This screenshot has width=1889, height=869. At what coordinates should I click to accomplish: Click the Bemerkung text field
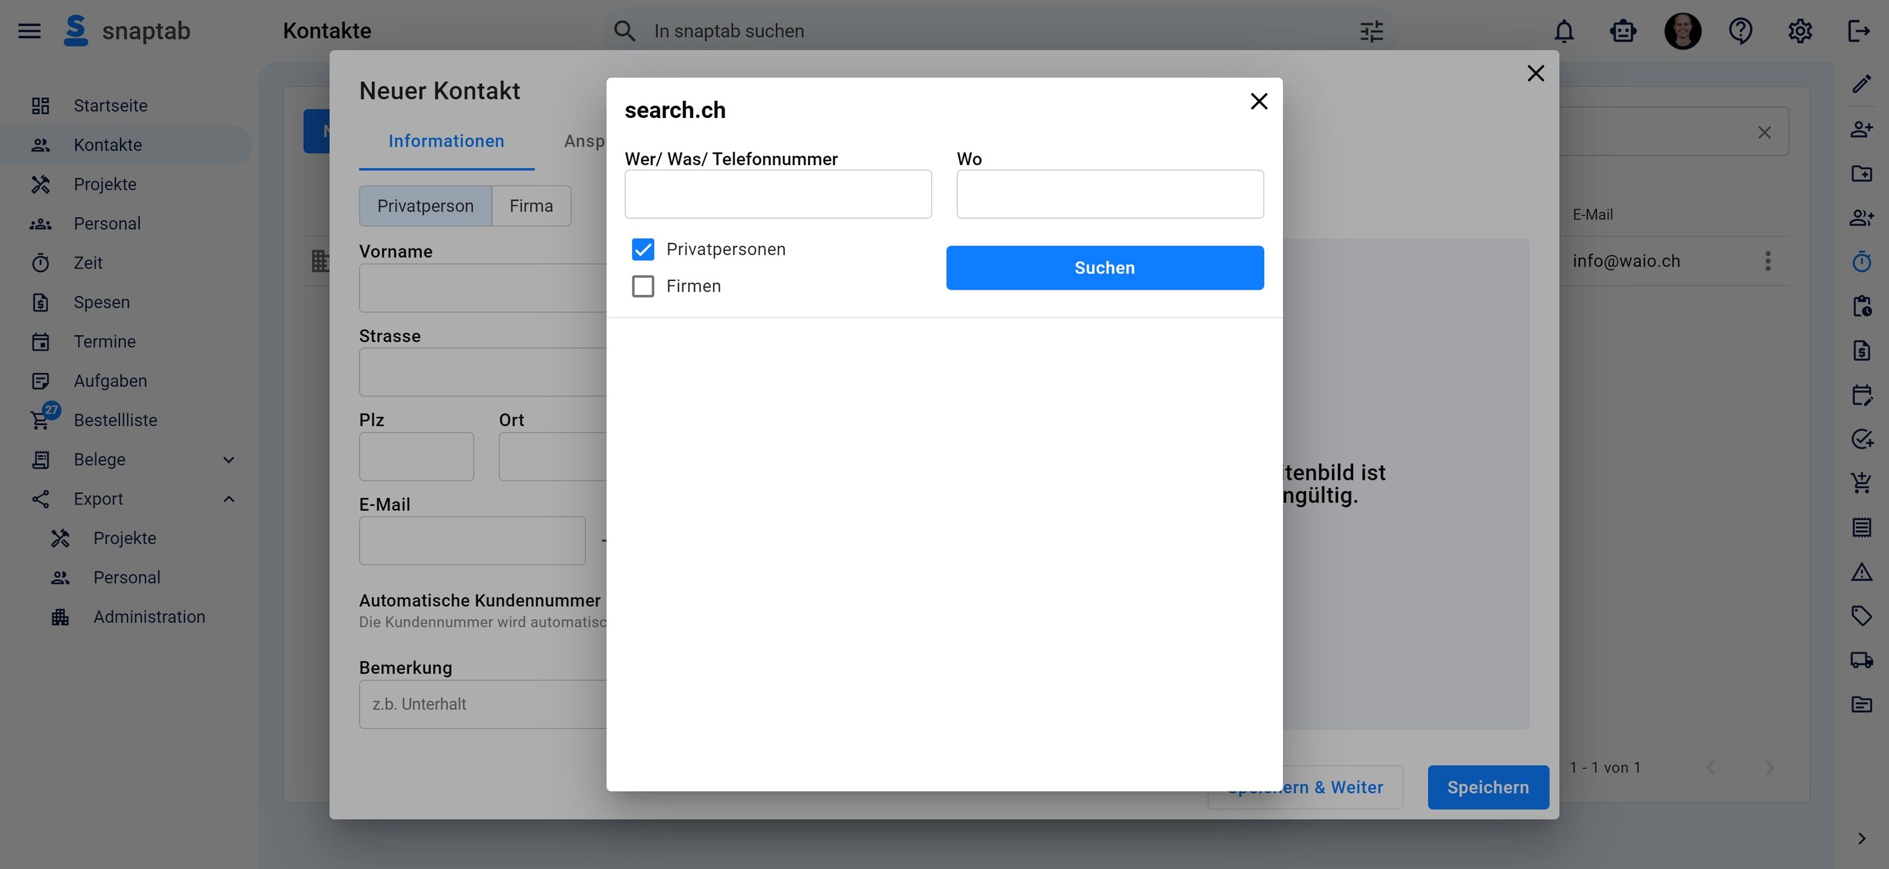tap(483, 704)
